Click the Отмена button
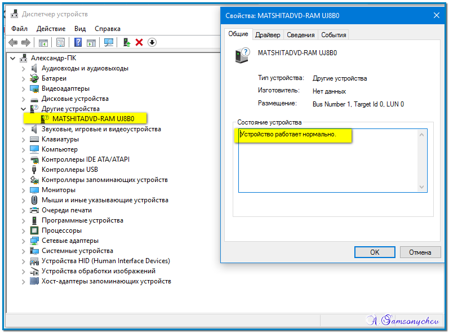449x333 pixels. tap(420, 252)
